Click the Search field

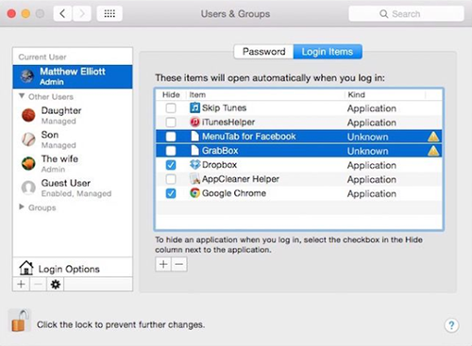406,14
